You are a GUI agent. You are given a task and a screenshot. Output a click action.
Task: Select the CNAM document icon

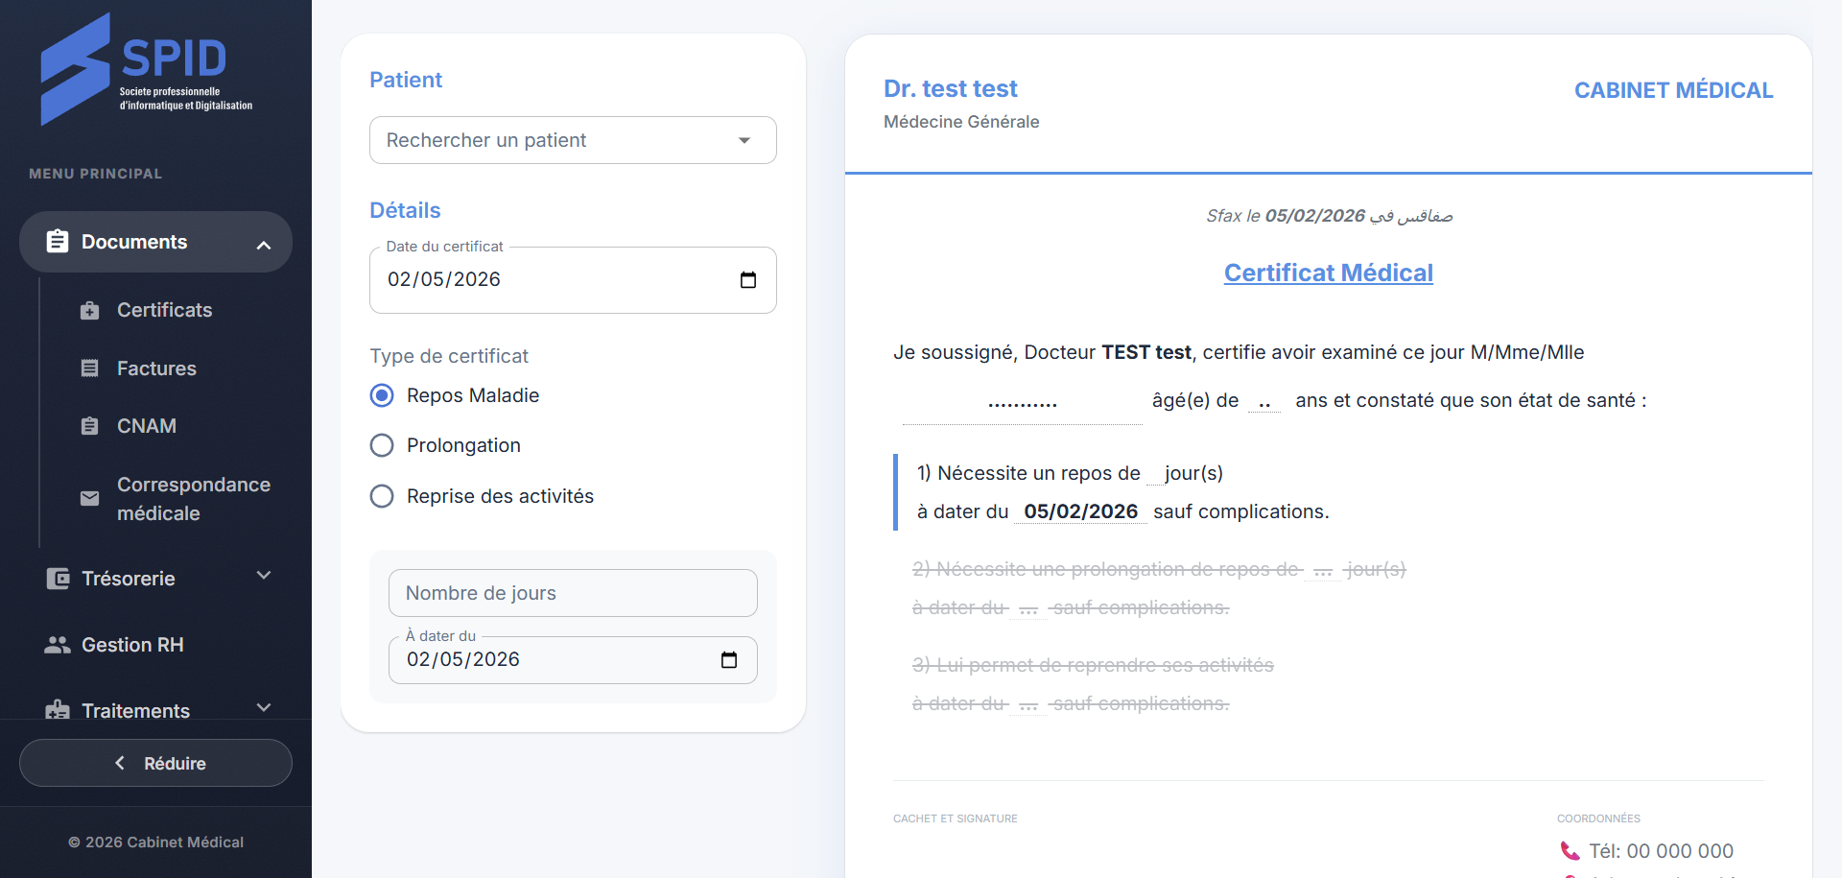coord(90,426)
